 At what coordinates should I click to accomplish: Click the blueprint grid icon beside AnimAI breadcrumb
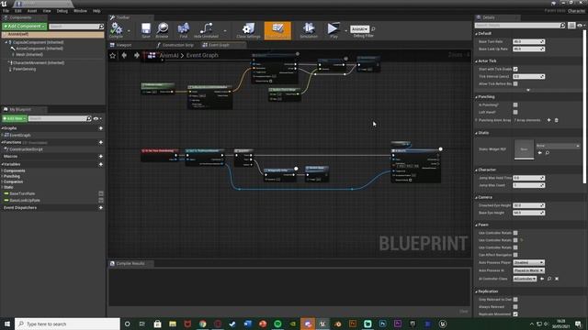tap(152, 55)
